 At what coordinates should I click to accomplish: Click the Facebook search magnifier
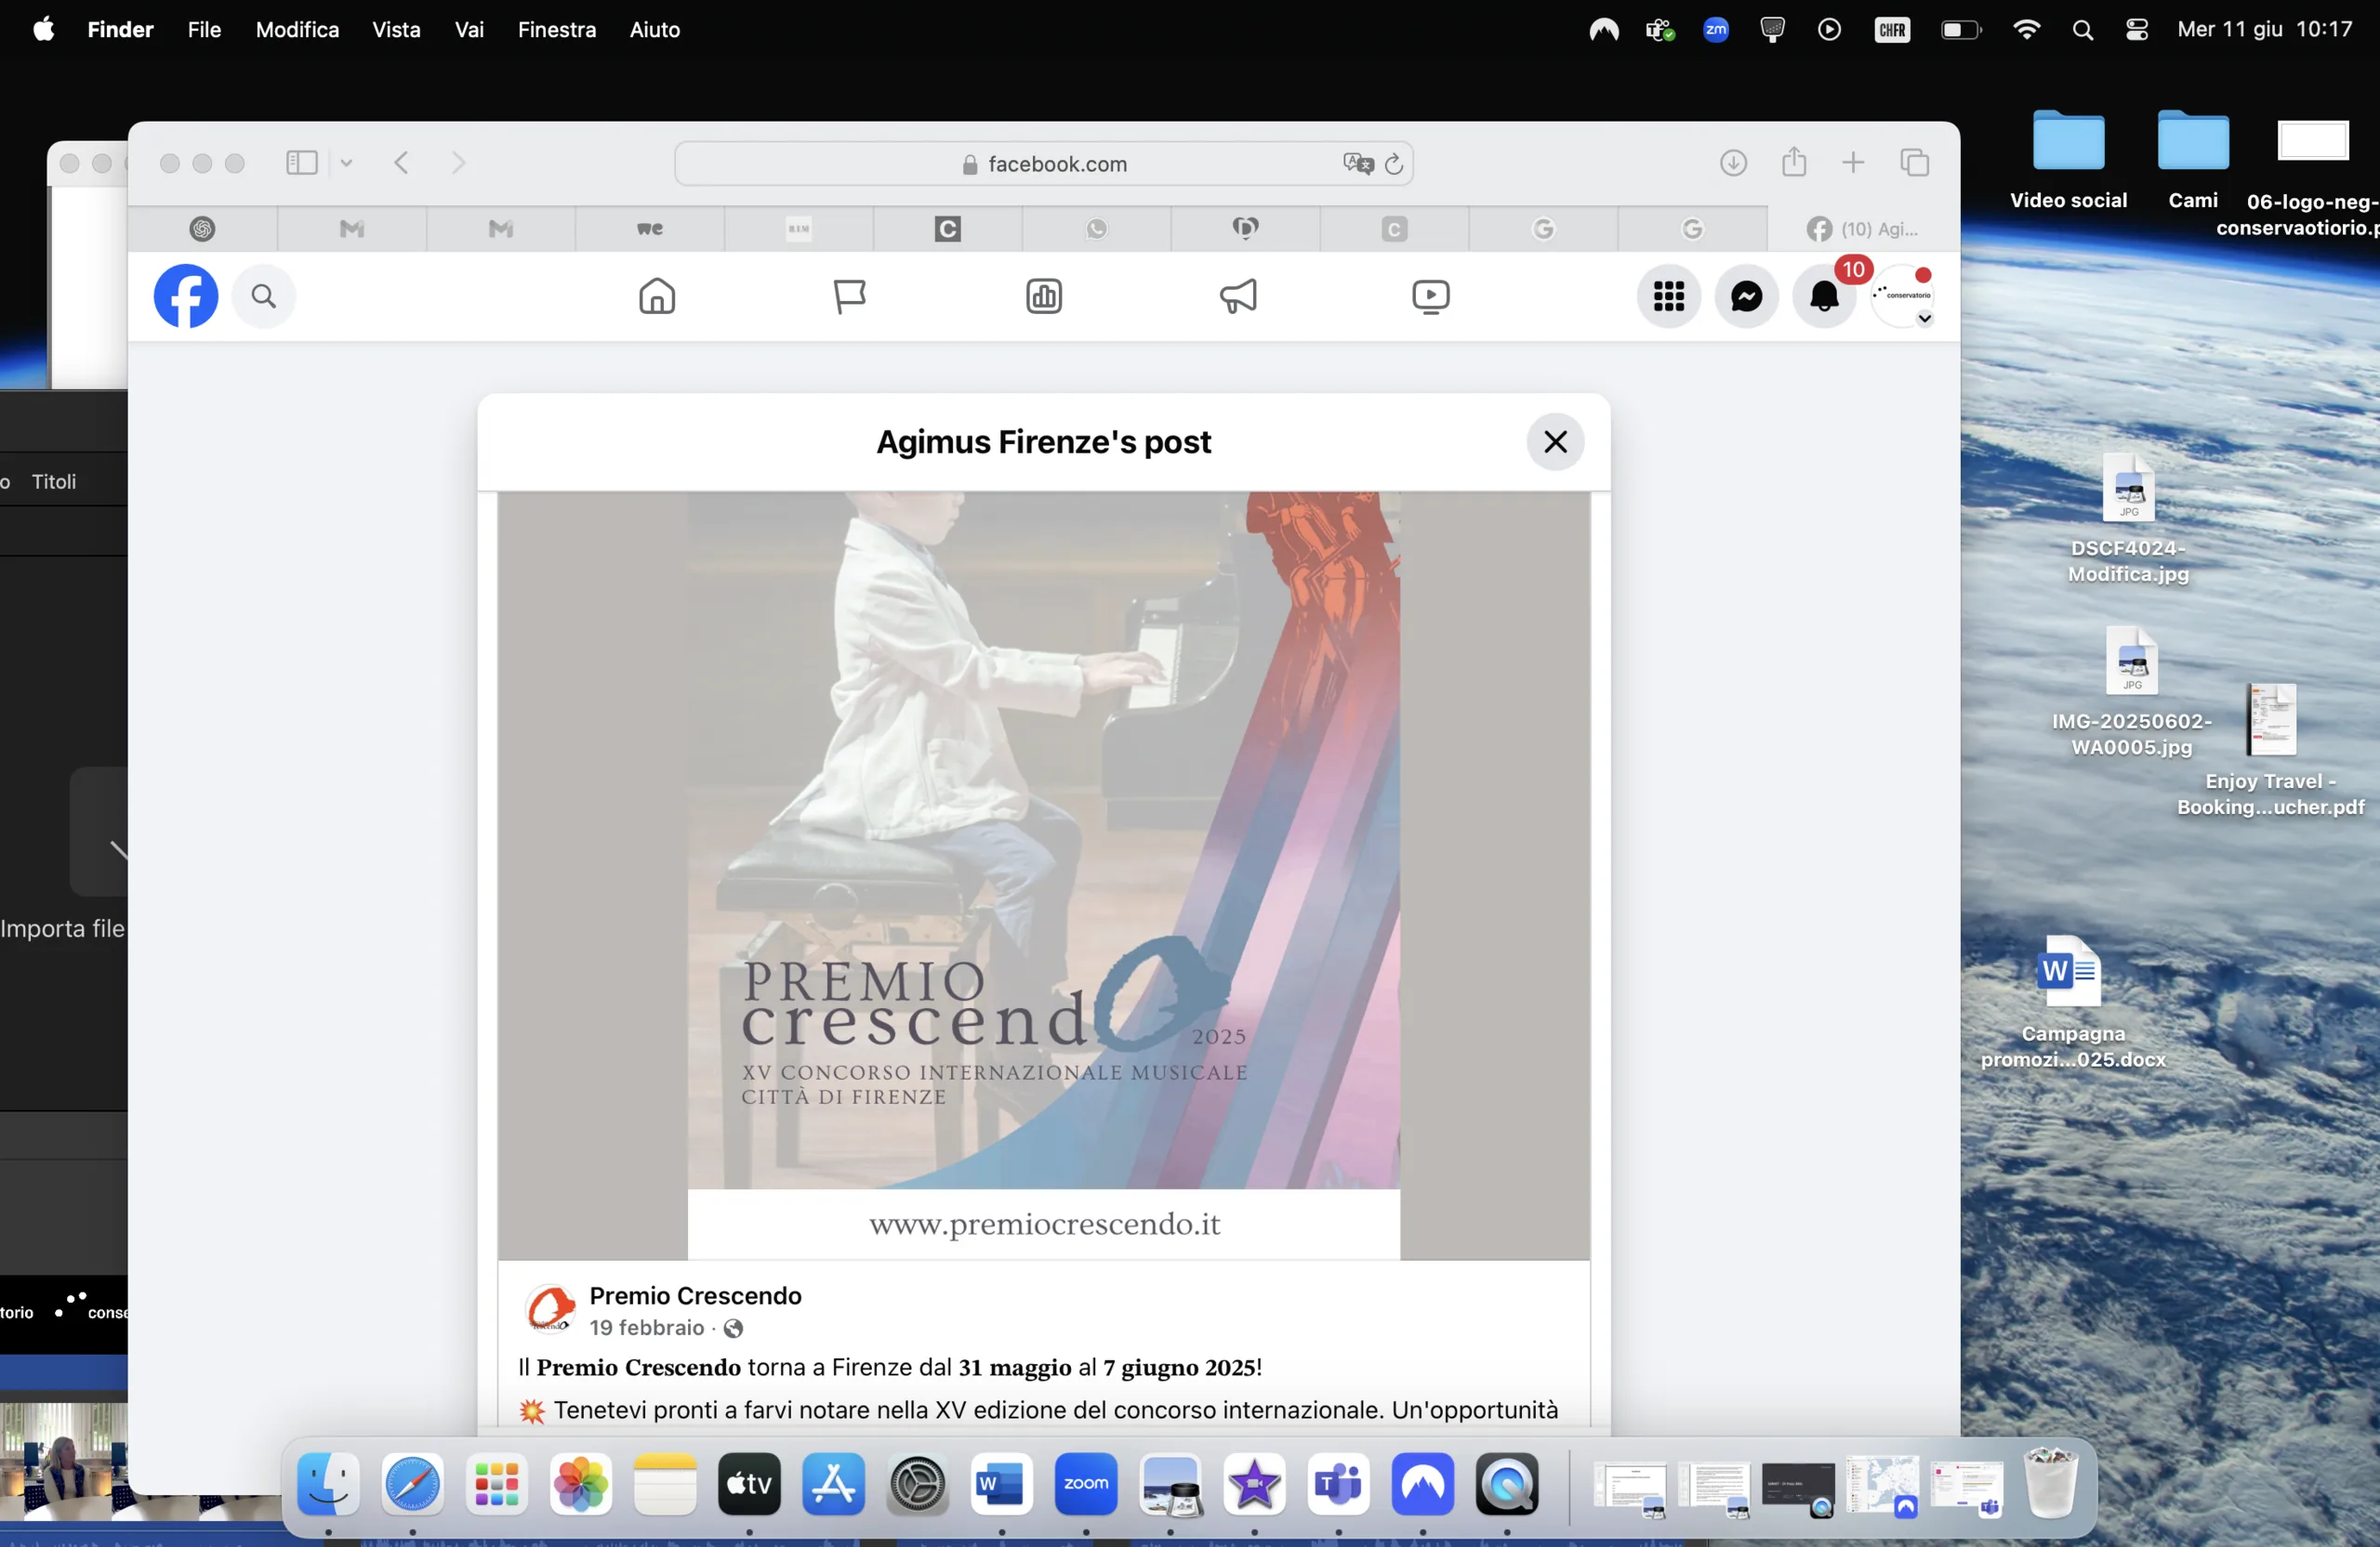coord(264,296)
